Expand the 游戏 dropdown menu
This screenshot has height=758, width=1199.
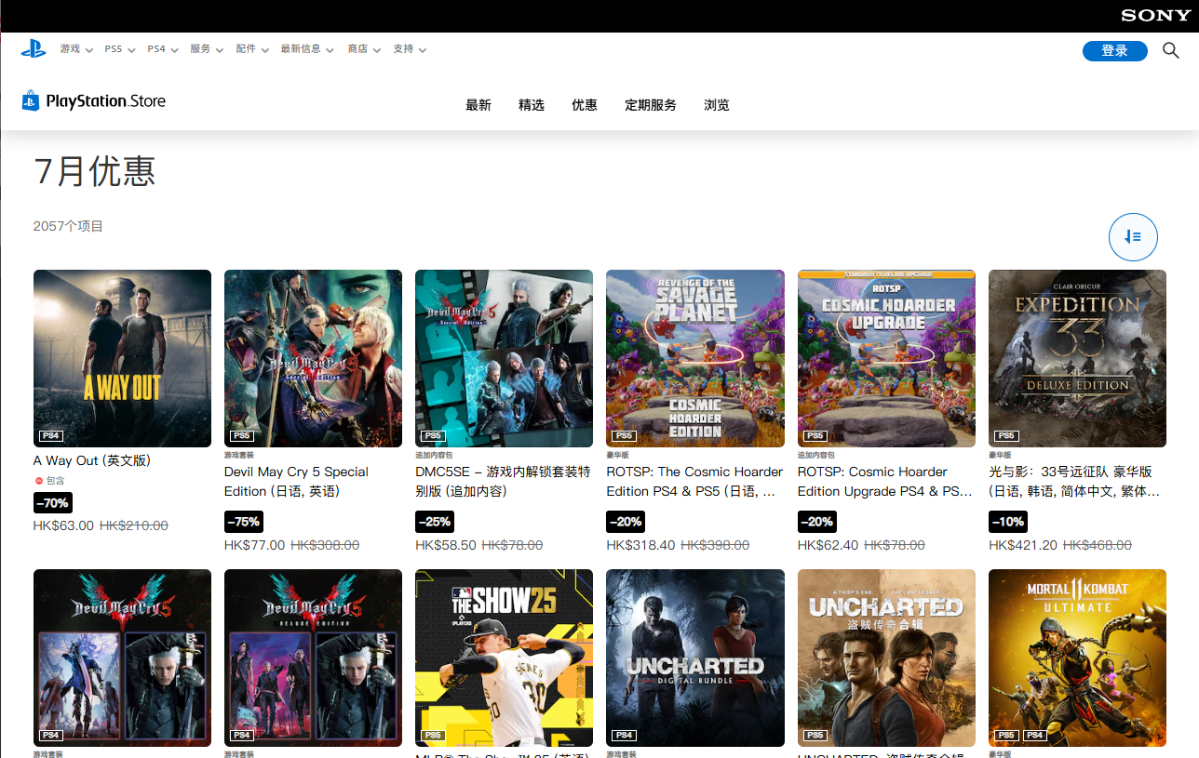tap(76, 49)
